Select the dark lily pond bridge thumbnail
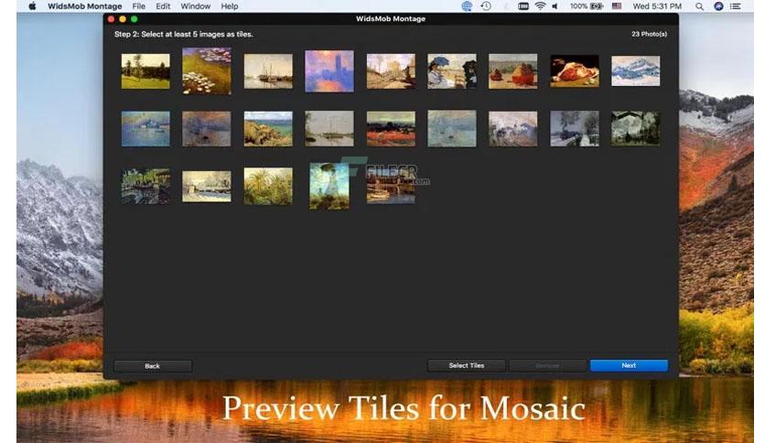Screen dimensions: 765x443 tap(145, 187)
